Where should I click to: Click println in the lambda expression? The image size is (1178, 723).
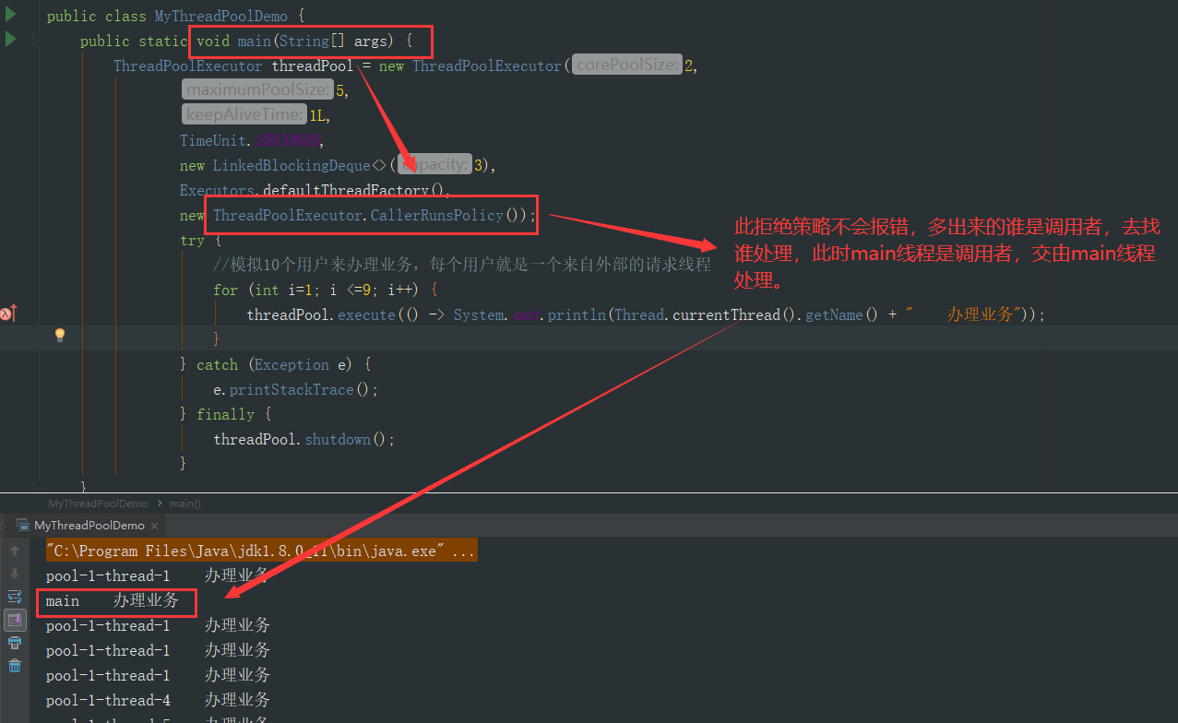577,314
